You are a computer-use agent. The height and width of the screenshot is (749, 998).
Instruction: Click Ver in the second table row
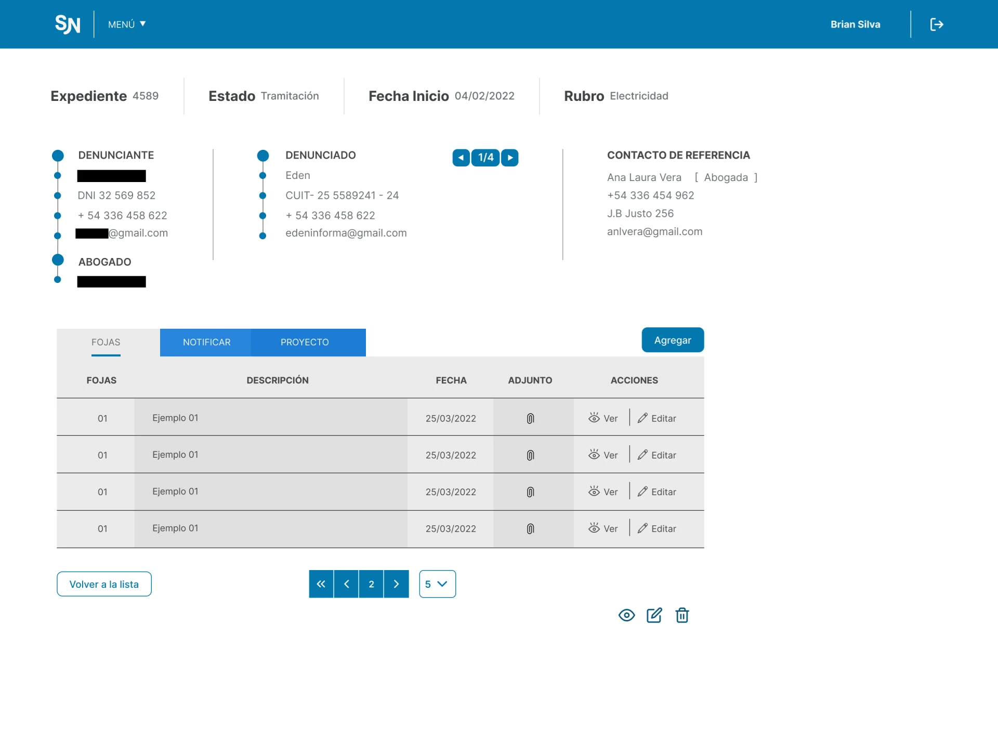tap(603, 455)
